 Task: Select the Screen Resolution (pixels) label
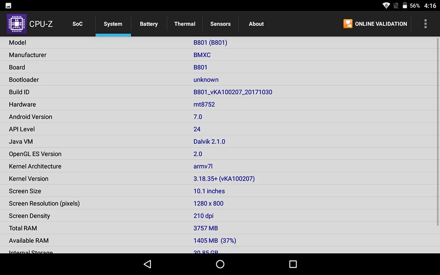click(44, 203)
